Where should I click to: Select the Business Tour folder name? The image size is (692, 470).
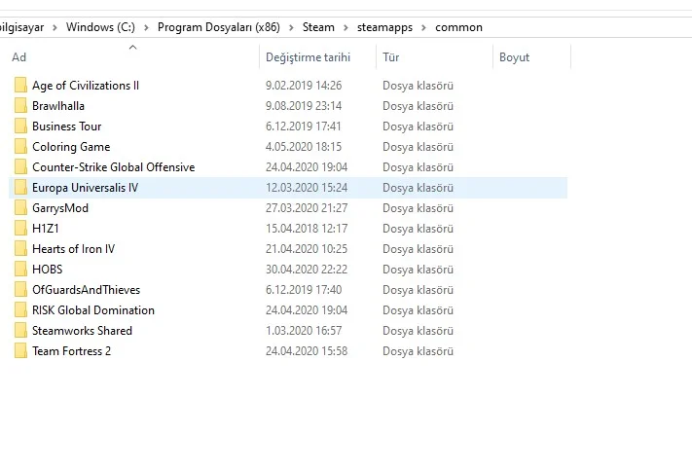(66, 127)
